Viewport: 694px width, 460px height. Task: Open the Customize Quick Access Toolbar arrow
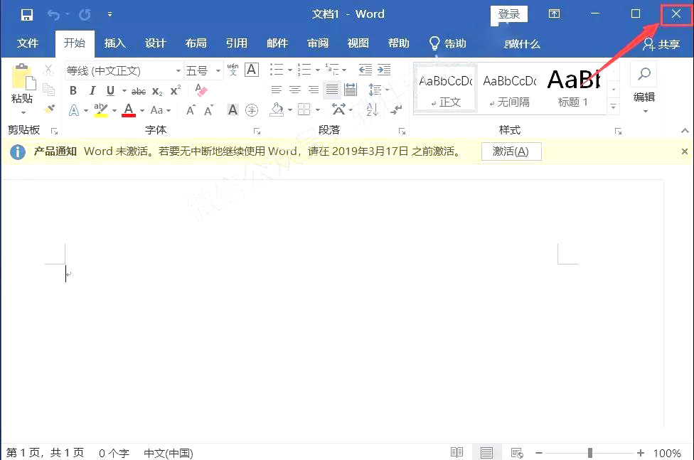[x=110, y=15]
